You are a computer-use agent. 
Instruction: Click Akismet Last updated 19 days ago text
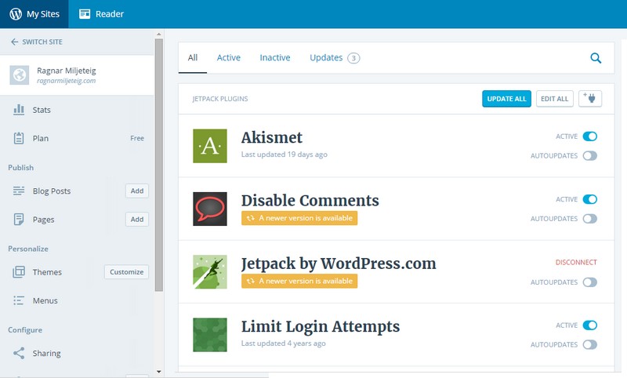(284, 154)
